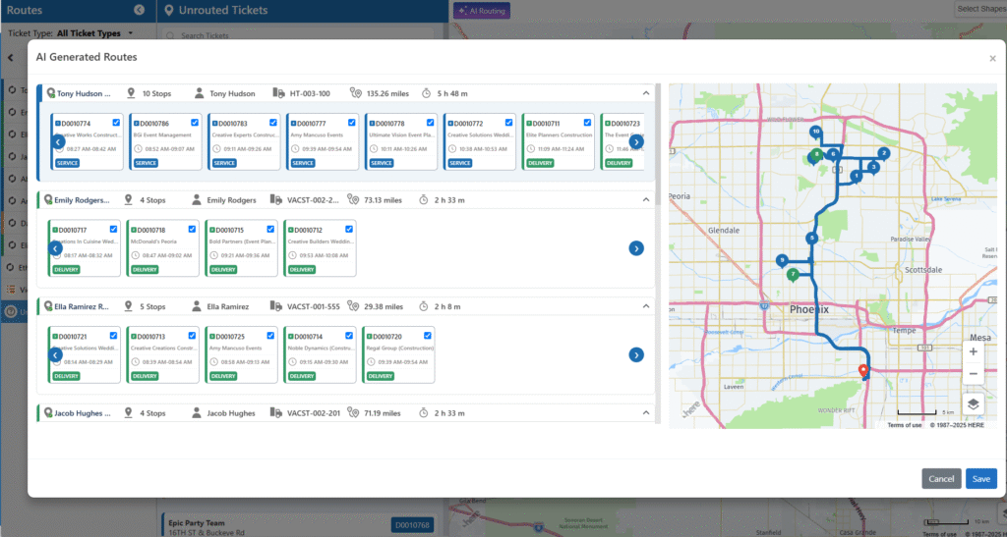This screenshot has height=537, width=1007.
Task: Slide Tony Hudson tickets to the left
Action: tap(58, 141)
